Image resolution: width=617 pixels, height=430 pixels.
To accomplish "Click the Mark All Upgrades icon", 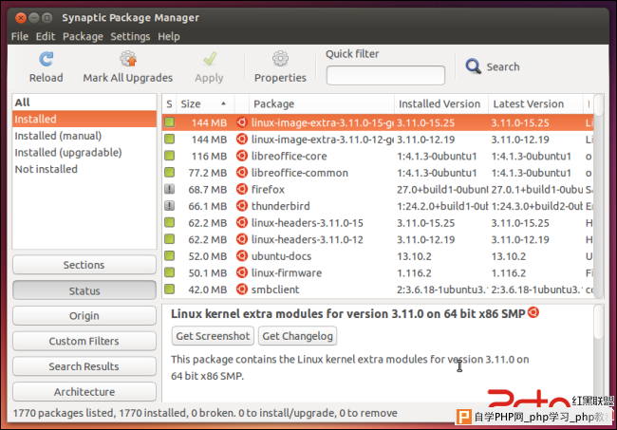I will (x=128, y=59).
